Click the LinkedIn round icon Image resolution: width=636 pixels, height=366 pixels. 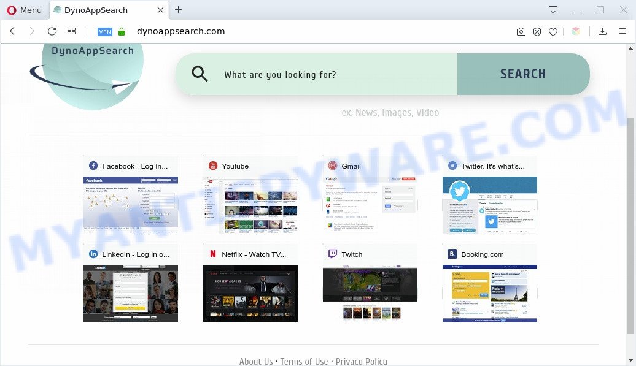(x=93, y=254)
